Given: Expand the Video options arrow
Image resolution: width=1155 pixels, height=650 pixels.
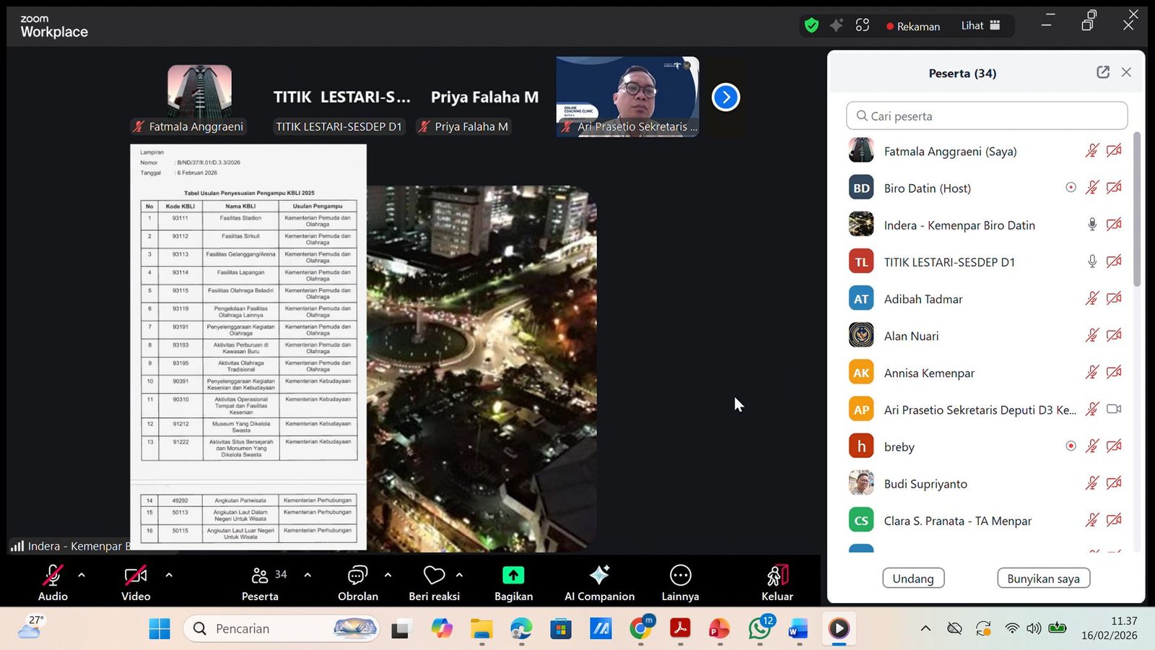Looking at the screenshot, I should coord(169,575).
